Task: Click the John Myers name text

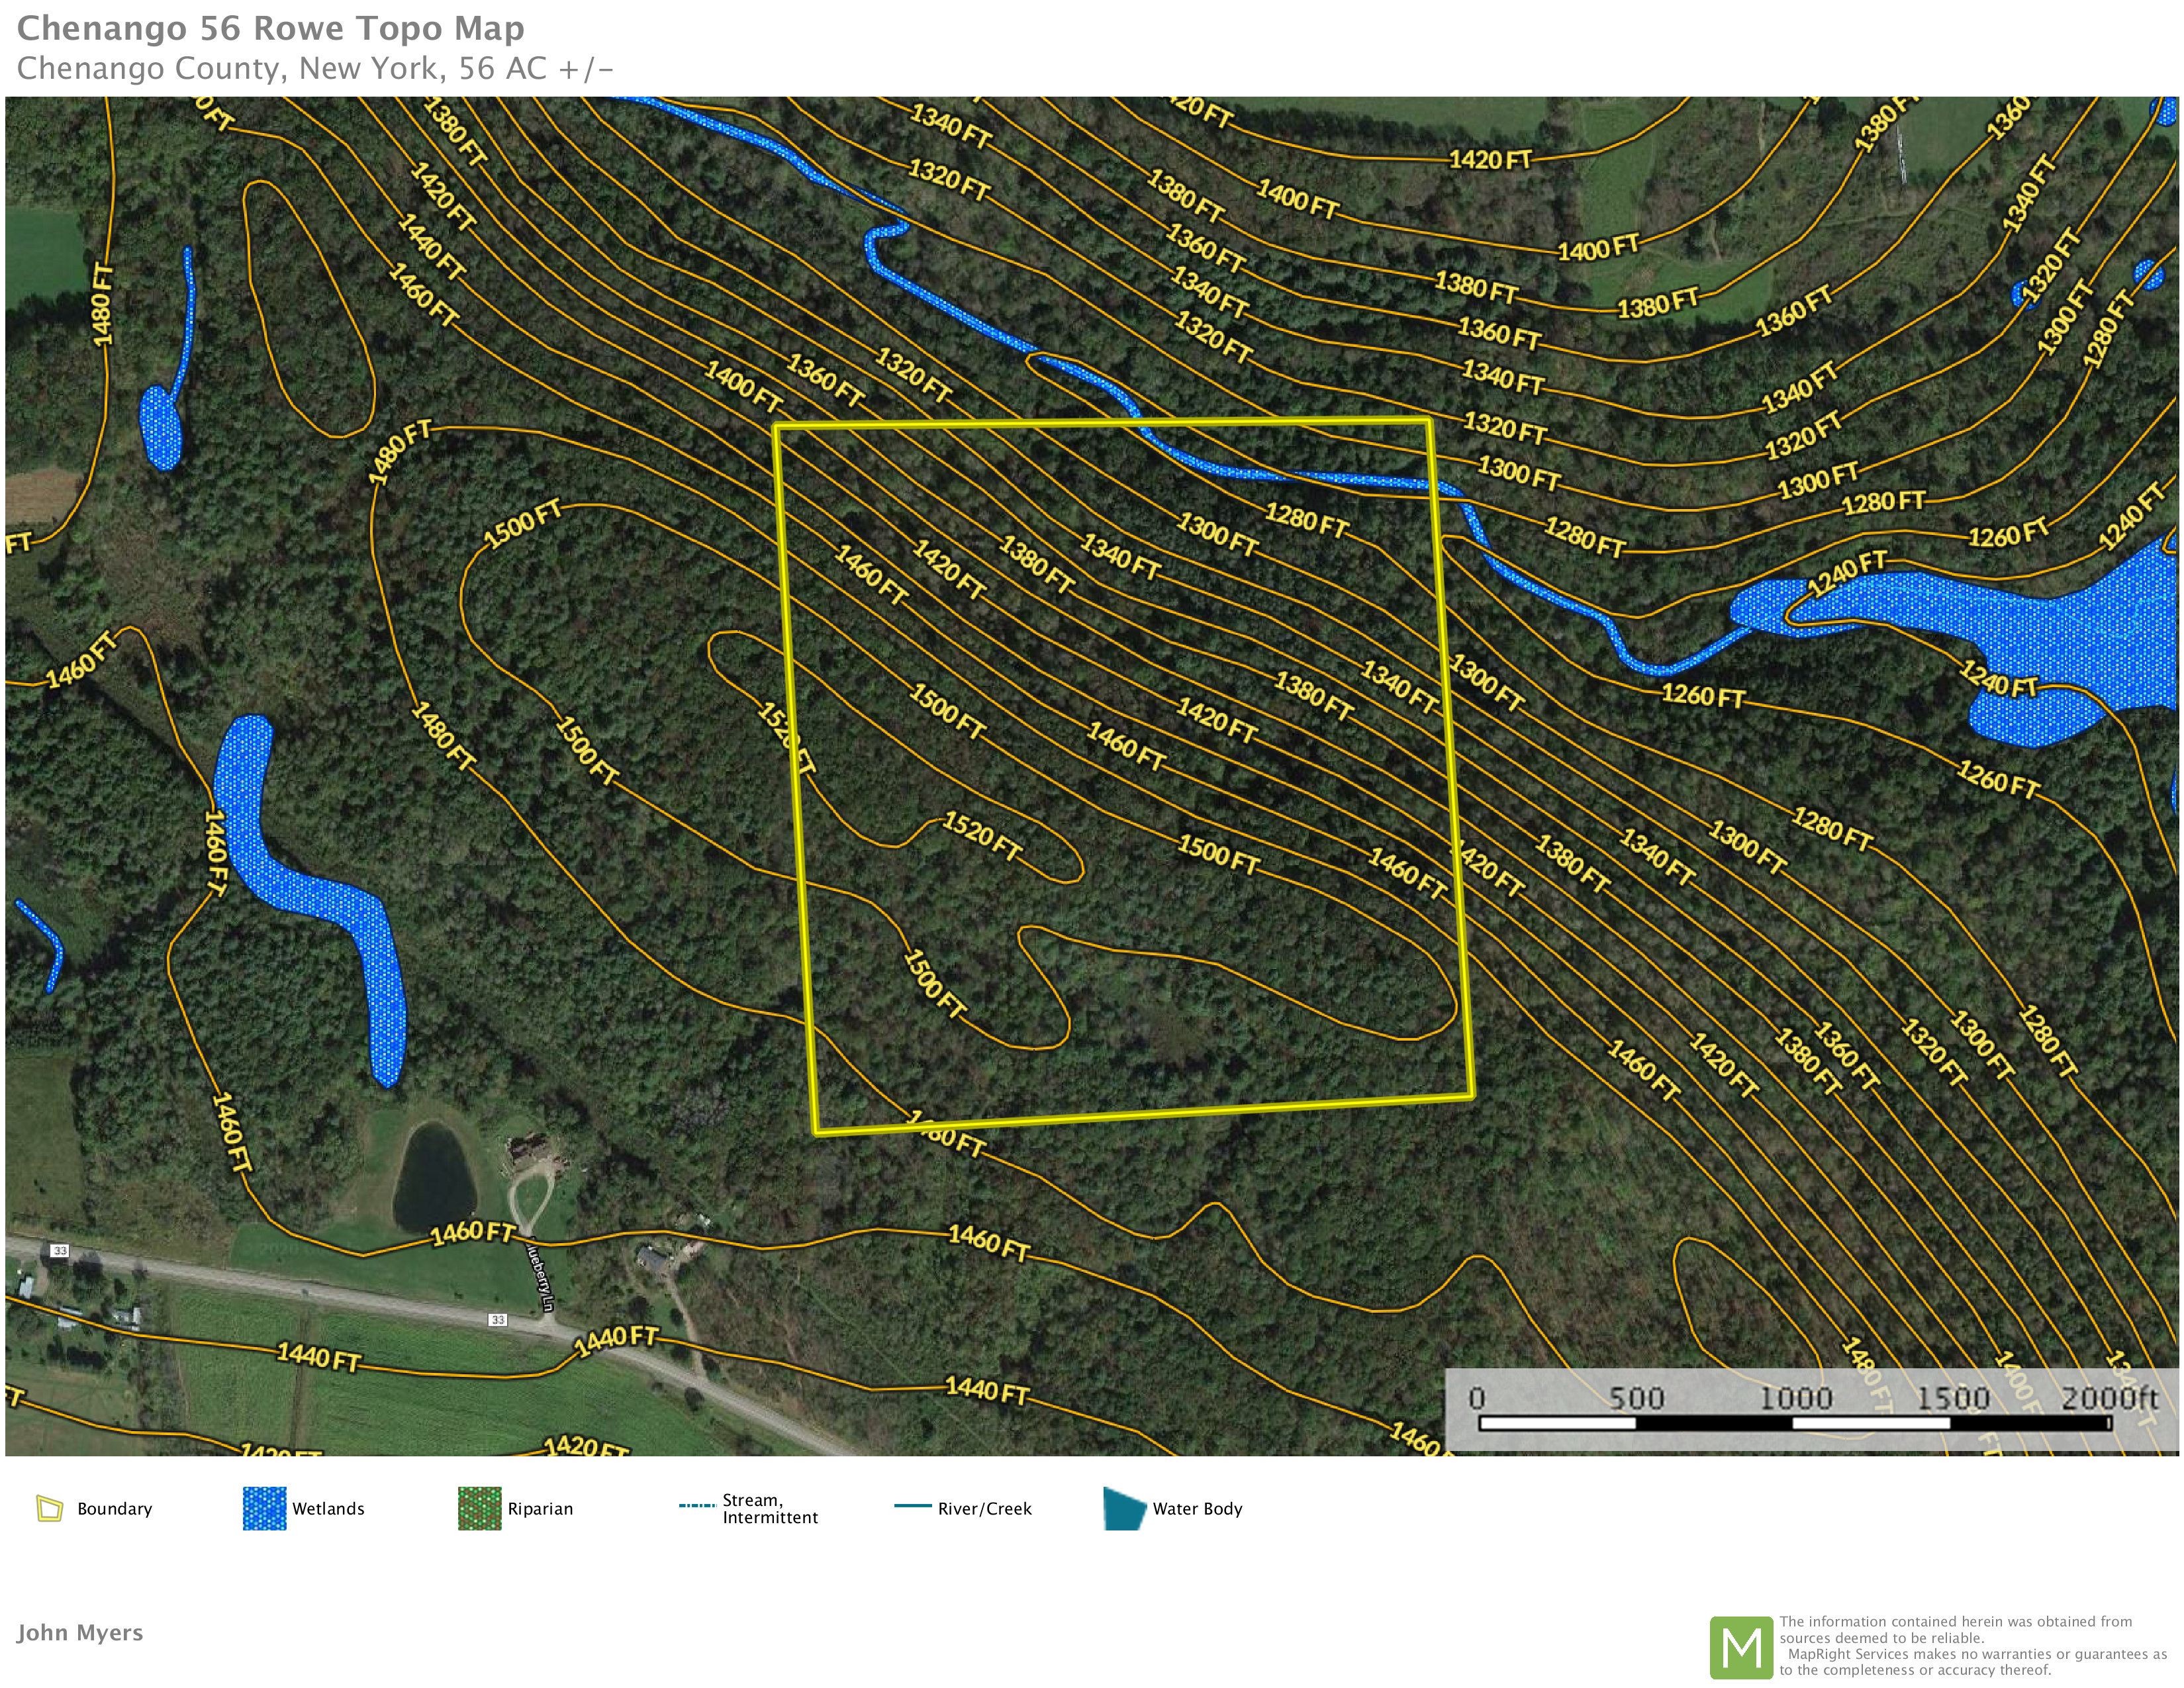Action: pos(80,1633)
